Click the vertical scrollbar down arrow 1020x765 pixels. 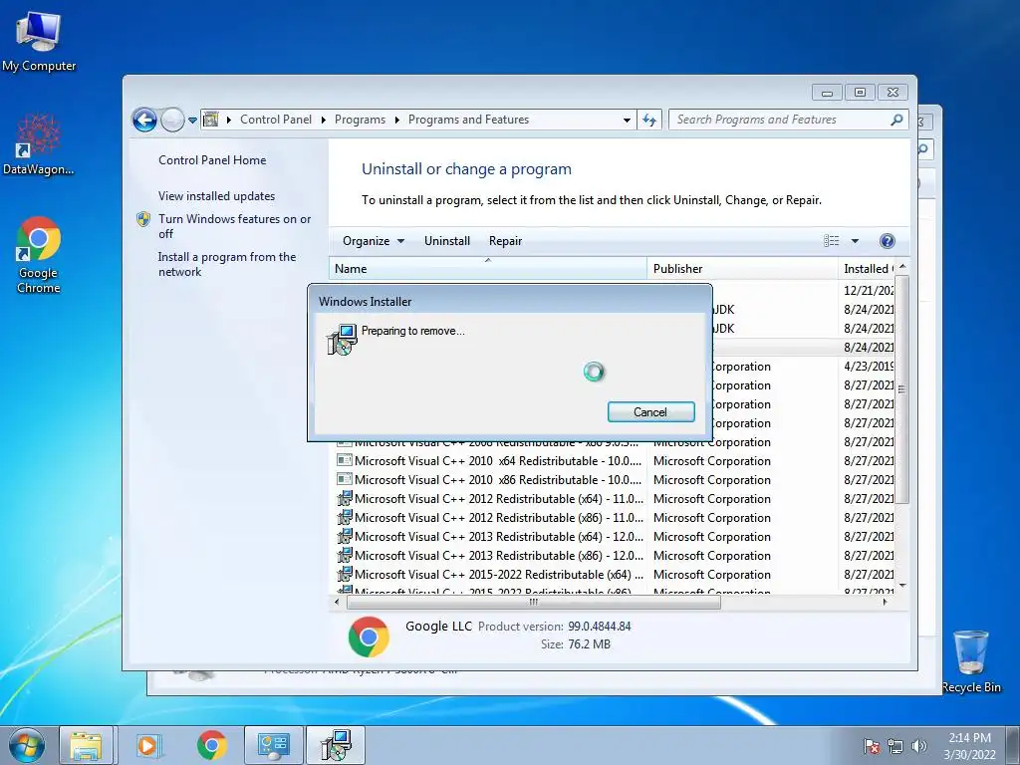pyautogui.click(x=902, y=586)
